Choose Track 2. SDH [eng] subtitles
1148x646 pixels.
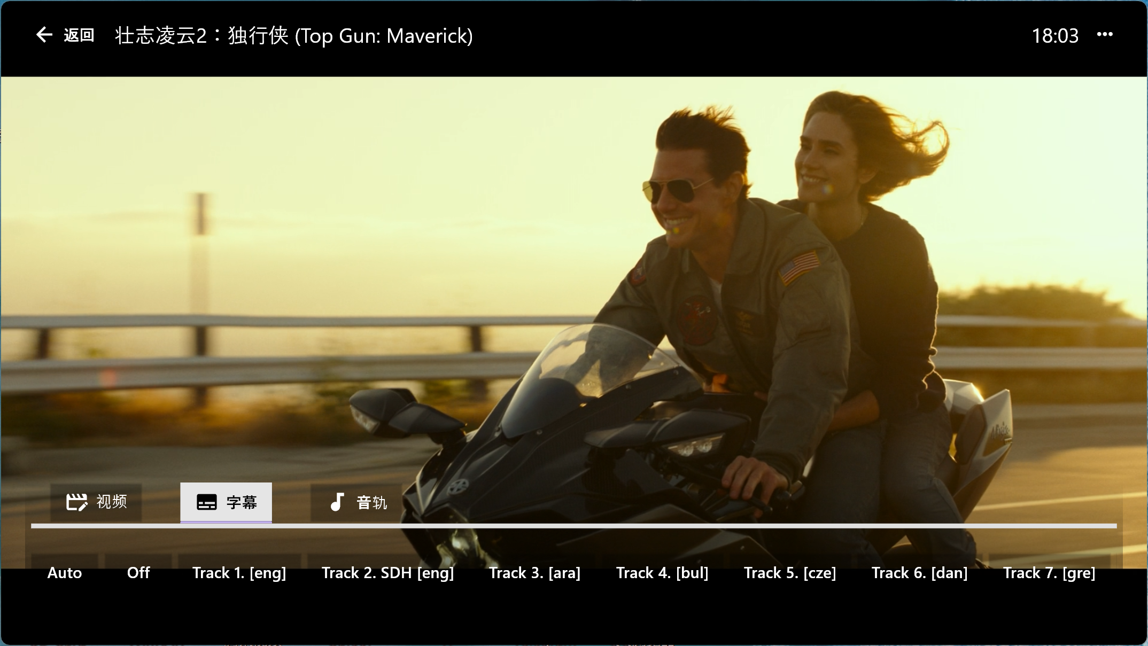(387, 573)
